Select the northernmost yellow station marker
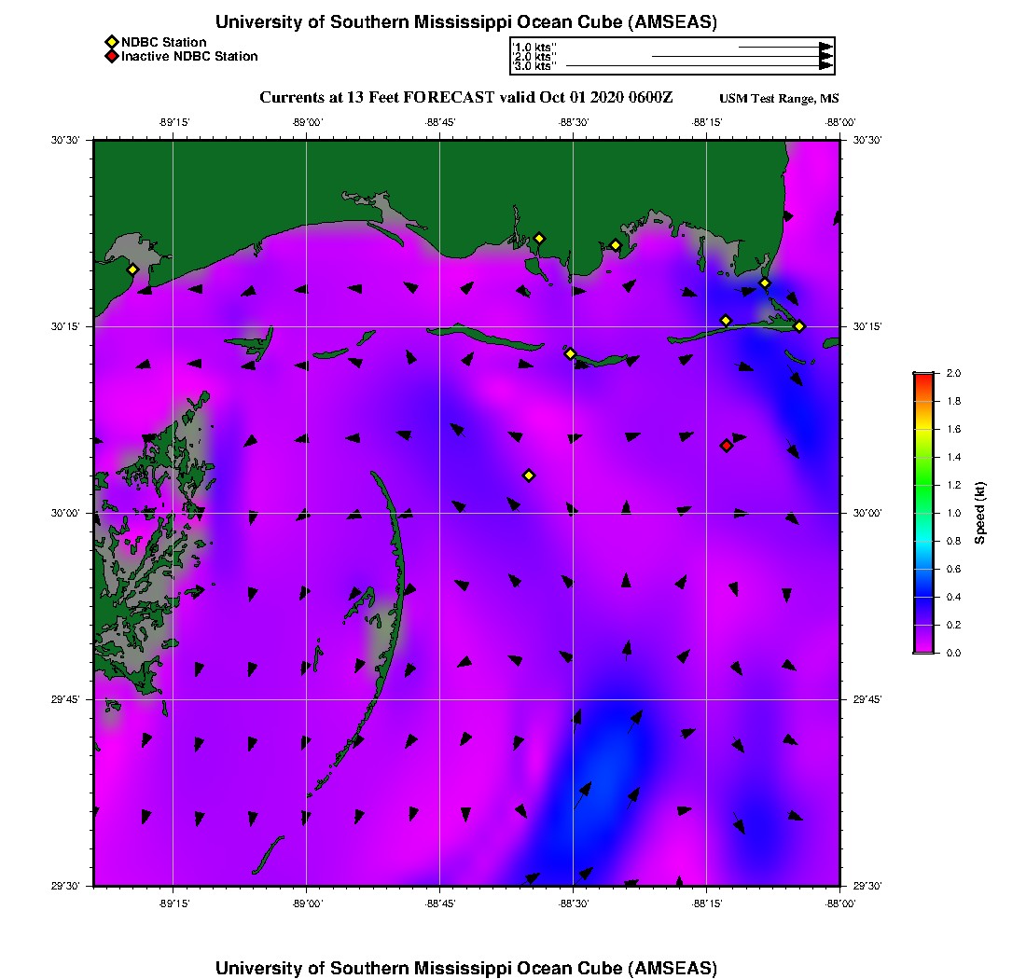This screenshot has height=979, width=1026. 539,238
